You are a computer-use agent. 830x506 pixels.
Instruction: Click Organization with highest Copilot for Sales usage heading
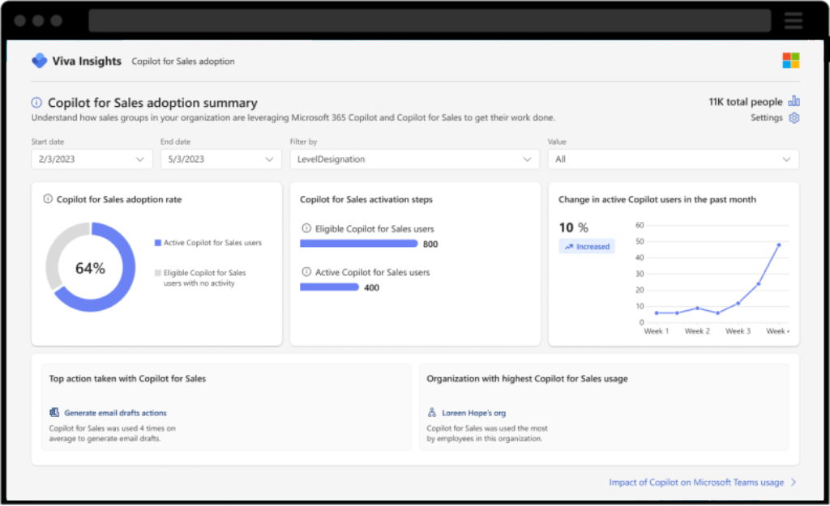click(527, 379)
